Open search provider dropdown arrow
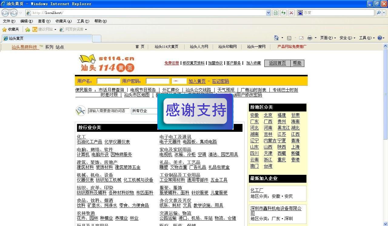The width and height of the screenshot is (388, 226). (x=384, y=13)
